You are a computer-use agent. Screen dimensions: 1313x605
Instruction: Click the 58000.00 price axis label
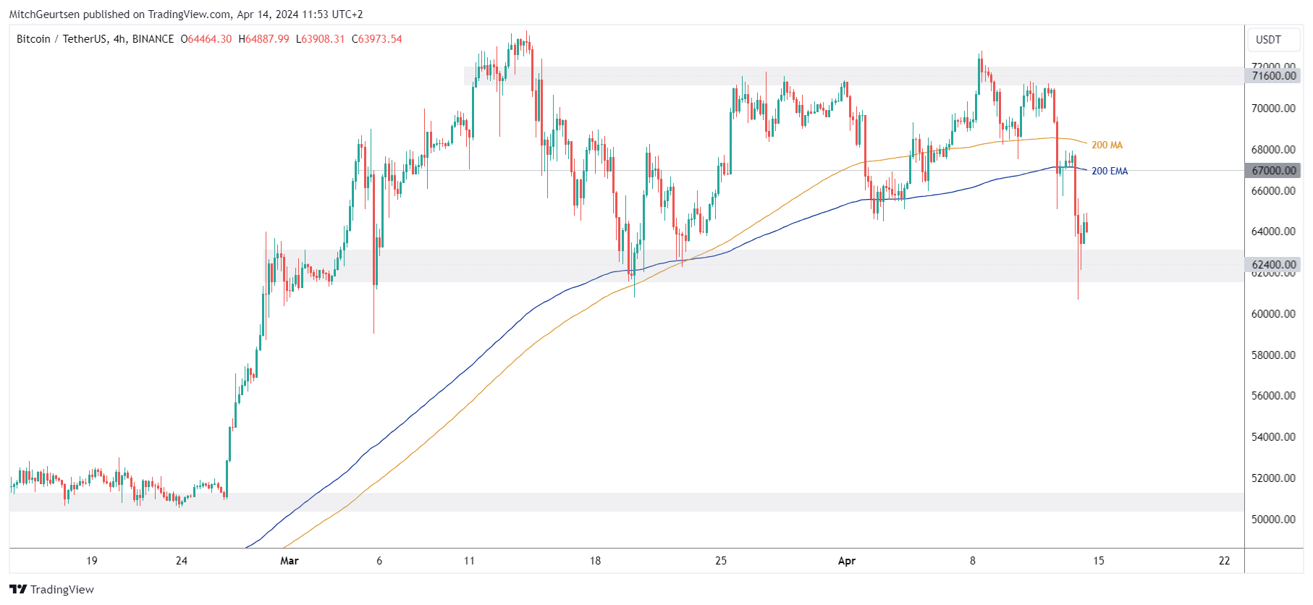1273,355
